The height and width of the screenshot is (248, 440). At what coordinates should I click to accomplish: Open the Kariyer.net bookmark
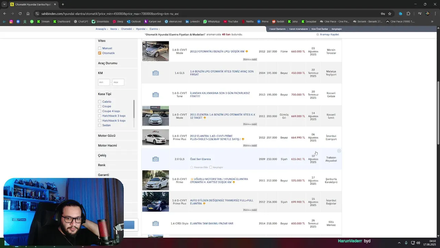point(153,21)
